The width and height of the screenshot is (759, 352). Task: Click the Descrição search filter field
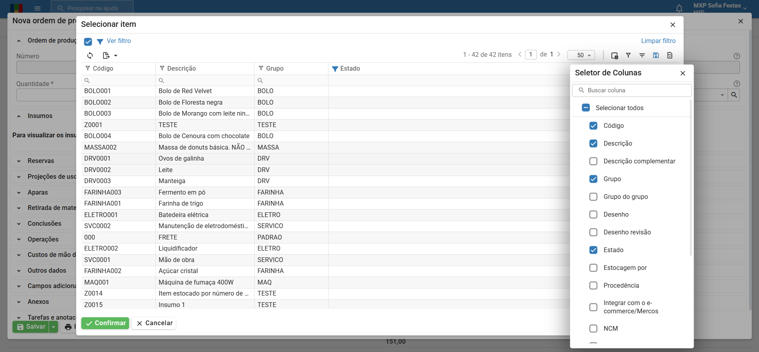coord(205,81)
